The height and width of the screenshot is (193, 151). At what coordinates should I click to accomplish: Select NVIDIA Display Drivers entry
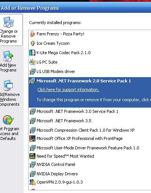point(90,174)
